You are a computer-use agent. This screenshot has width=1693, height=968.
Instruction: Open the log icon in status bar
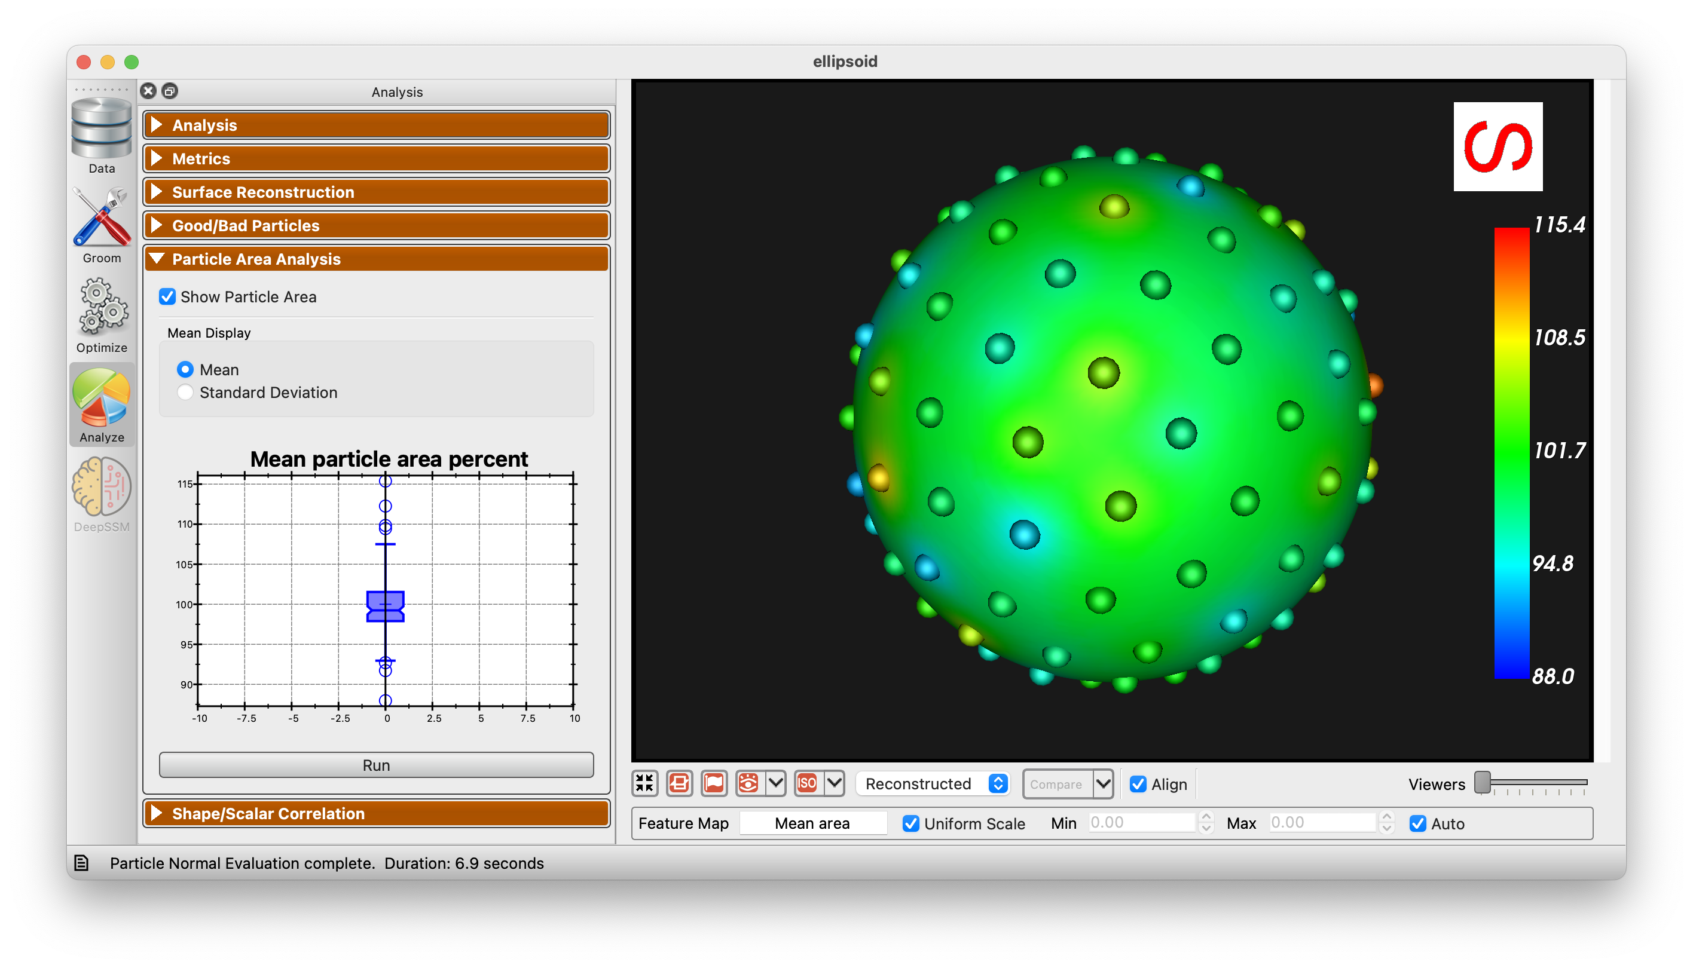[82, 863]
